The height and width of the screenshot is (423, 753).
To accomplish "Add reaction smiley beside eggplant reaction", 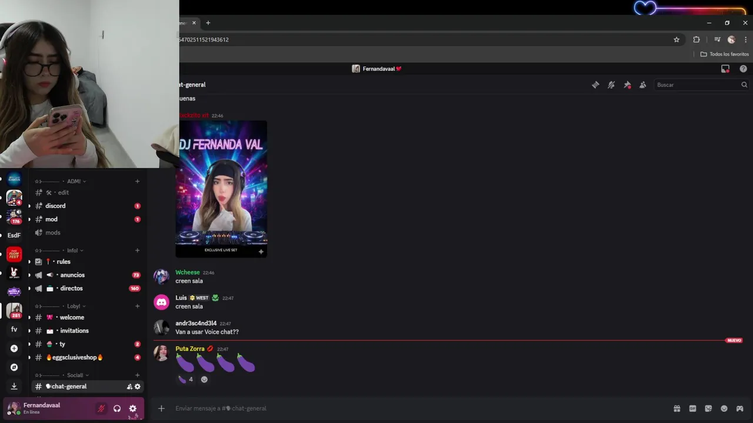I will point(204,380).
